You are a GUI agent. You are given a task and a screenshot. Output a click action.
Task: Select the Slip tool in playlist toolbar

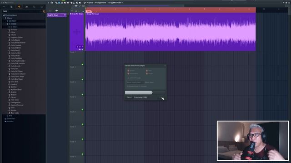68,3
